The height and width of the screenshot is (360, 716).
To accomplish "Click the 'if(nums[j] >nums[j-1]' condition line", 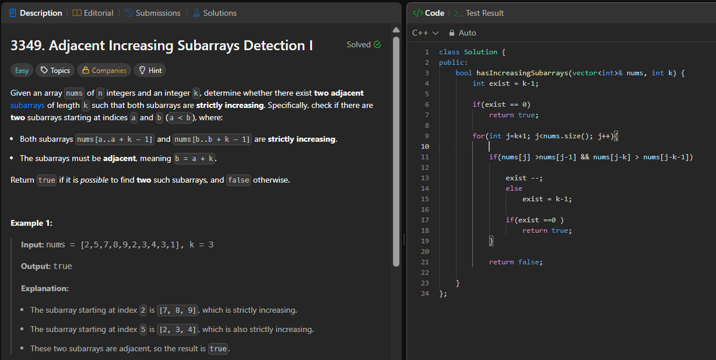I will pyautogui.click(x=591, y=157).
